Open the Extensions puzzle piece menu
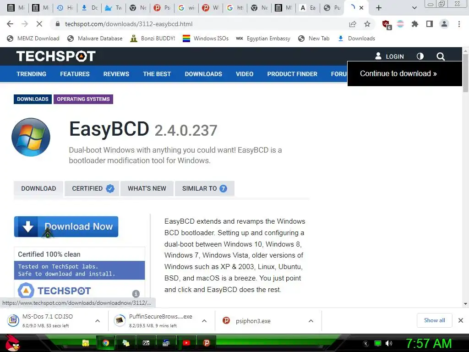 415,24
